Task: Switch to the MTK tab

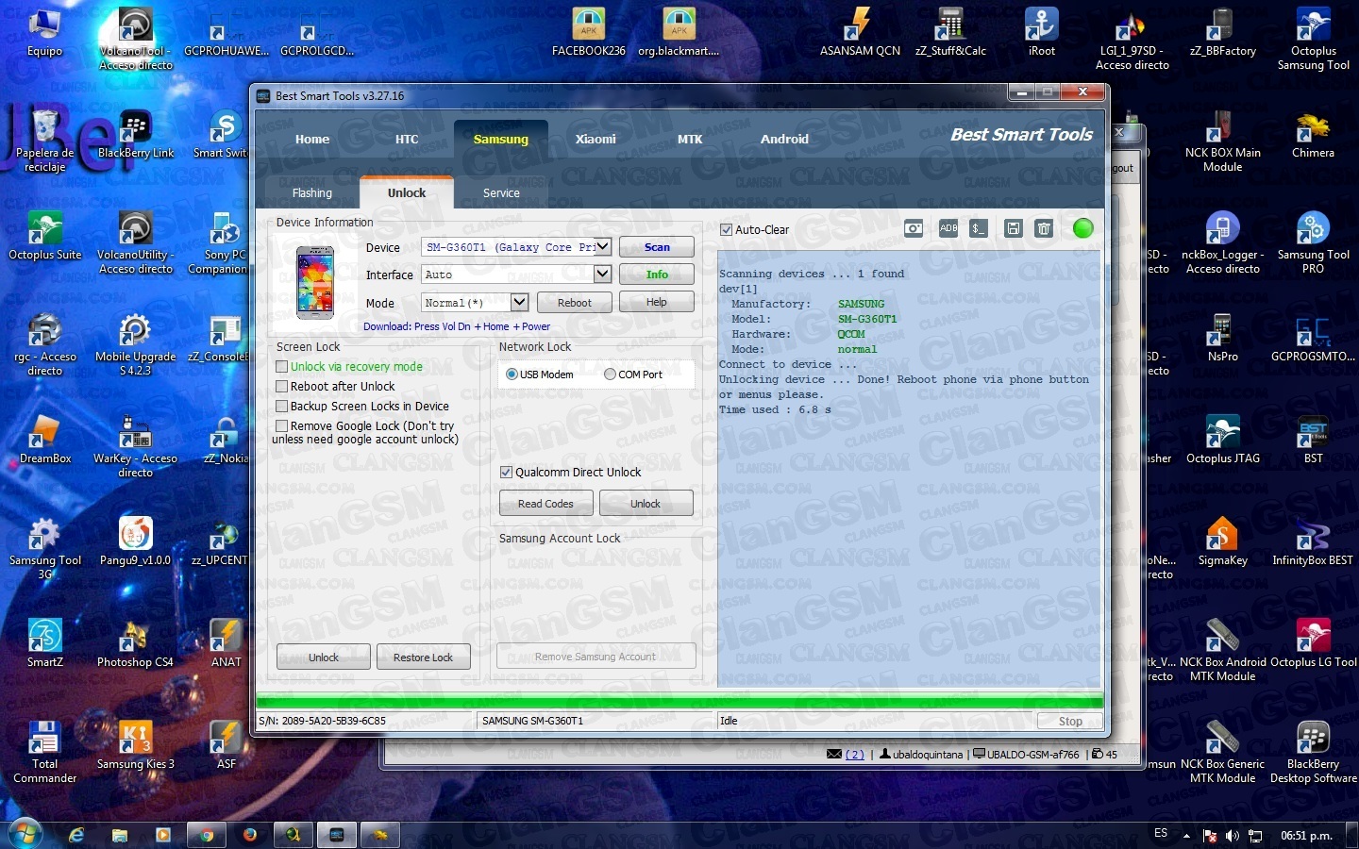Action: [690, 139]
